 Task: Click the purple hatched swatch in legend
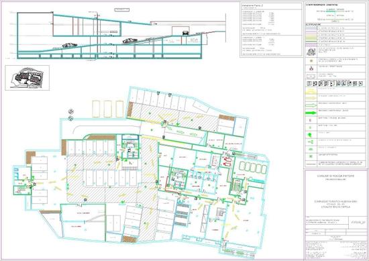tap(311, 44)
